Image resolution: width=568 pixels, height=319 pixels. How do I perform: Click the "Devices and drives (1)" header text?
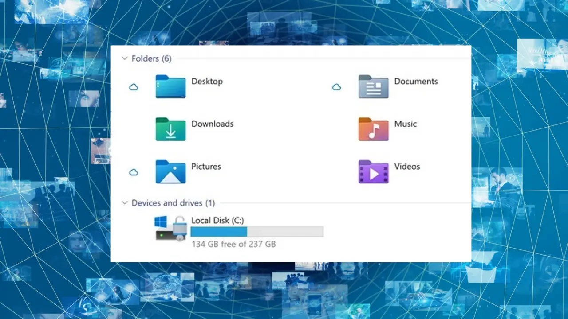point(173,203)
